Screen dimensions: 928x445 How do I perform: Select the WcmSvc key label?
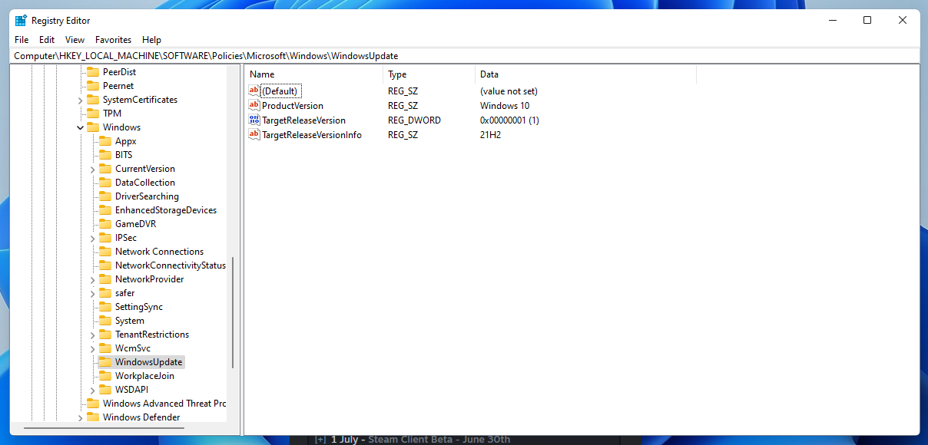(x=132, y=348)
